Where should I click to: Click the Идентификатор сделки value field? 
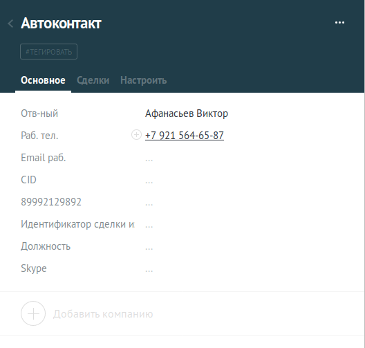[x=149, y=226]
